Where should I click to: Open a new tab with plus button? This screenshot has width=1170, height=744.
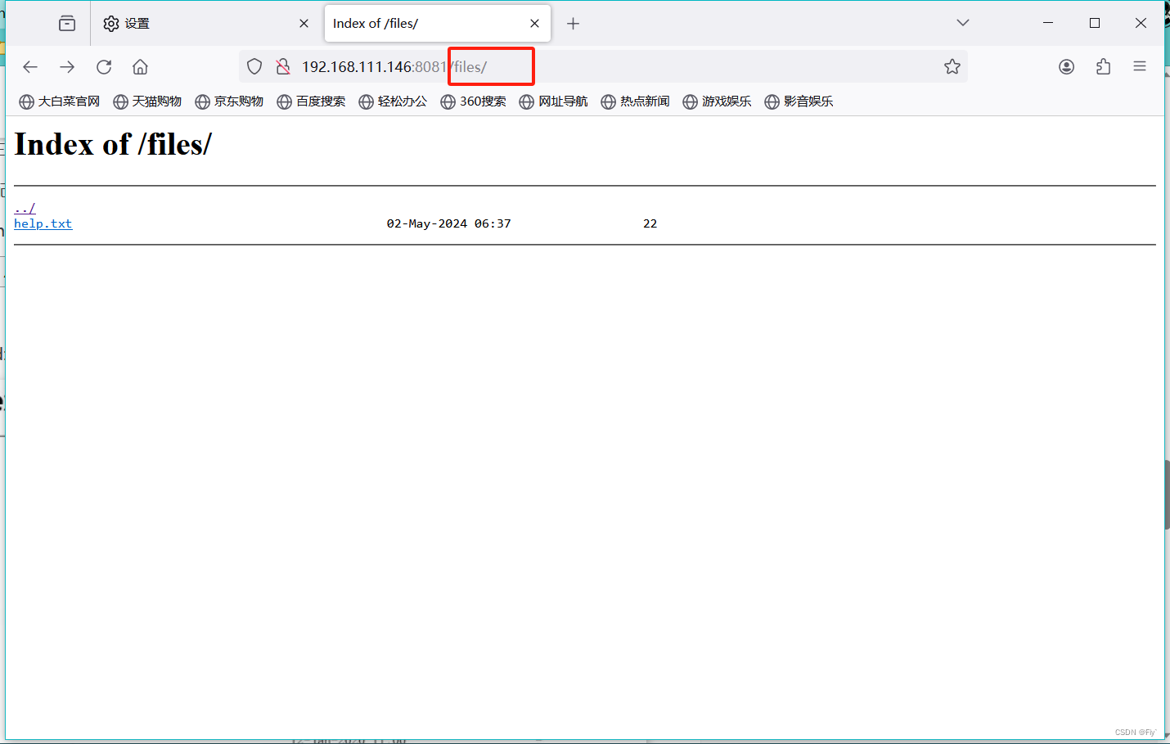click(x=574, y=24)
